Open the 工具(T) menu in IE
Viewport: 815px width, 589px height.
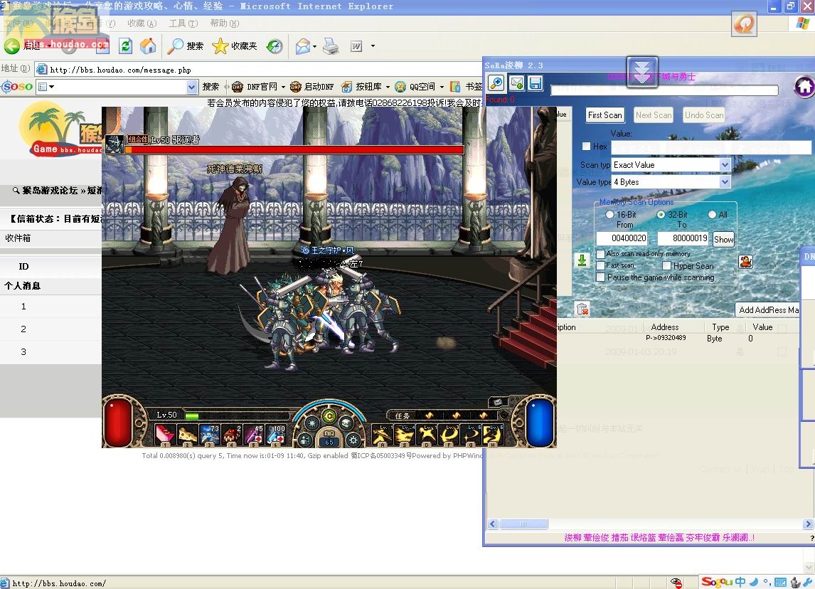click(x=183, y=23)
